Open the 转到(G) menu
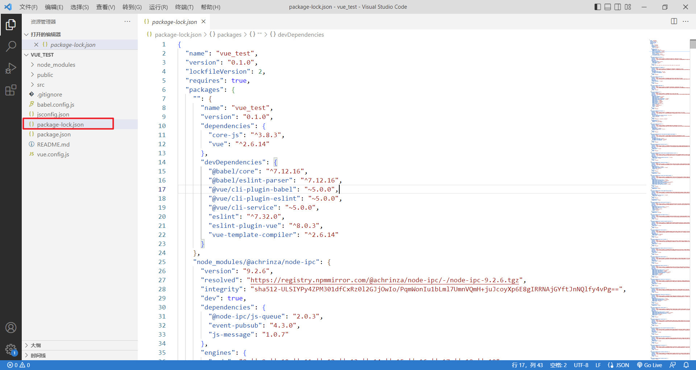This screenshot has height=370, width=696. click(132, 7)
